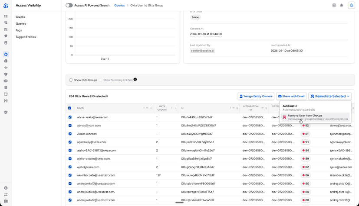This screenshot has height=206, width=359.
Task: Click the highlighted Access Visibility sidebar icon
Action: coord(6,54)
